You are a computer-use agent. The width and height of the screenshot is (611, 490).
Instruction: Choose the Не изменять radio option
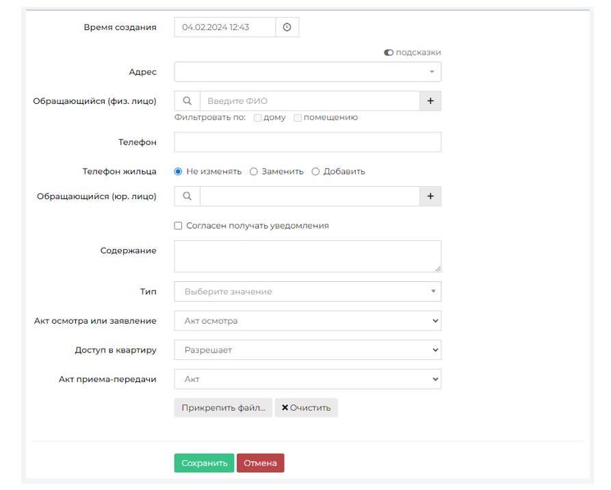click(x=178, y=172)
